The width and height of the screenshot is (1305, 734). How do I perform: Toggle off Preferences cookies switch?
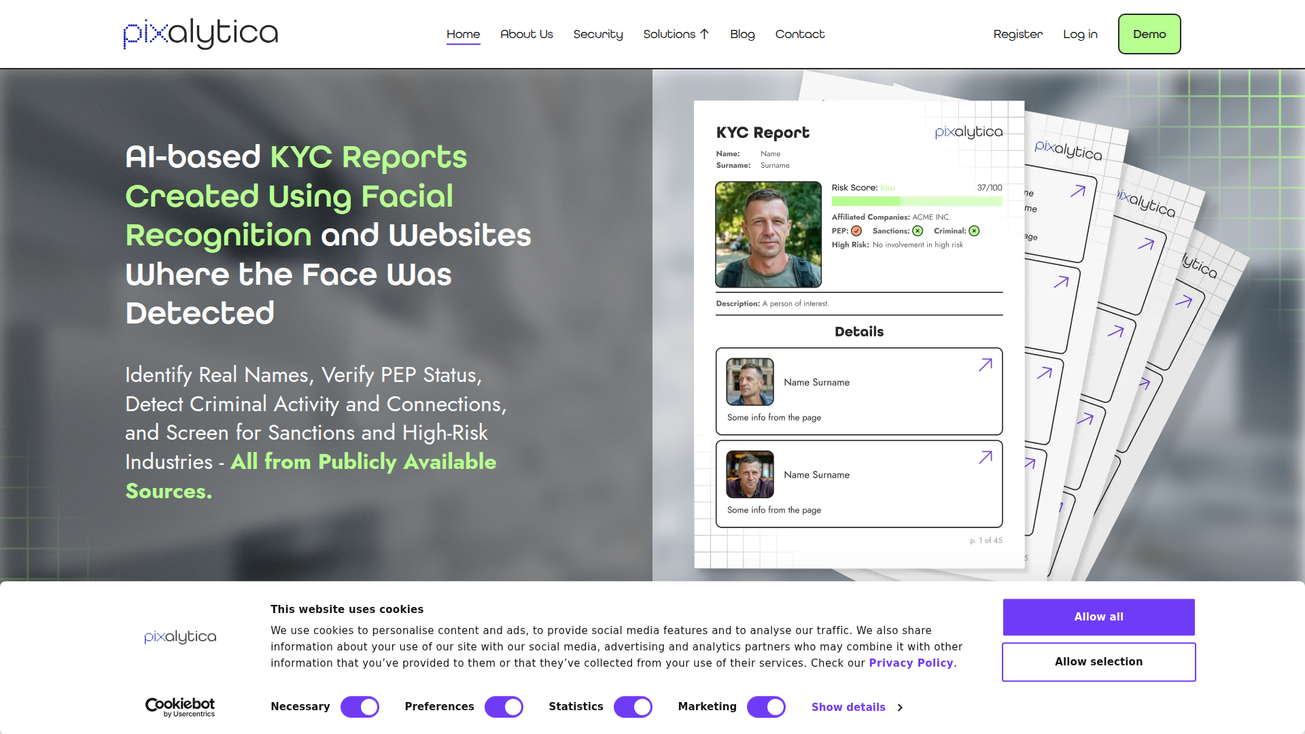504,707
